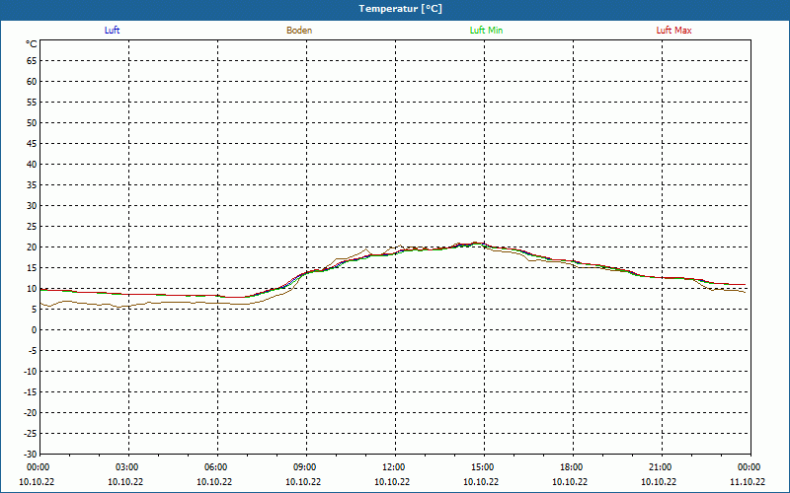The height and width of the screenshot is (493, 790).
Task: Click the "Luft Min" legend label
Action: click(x=486, y=31)
